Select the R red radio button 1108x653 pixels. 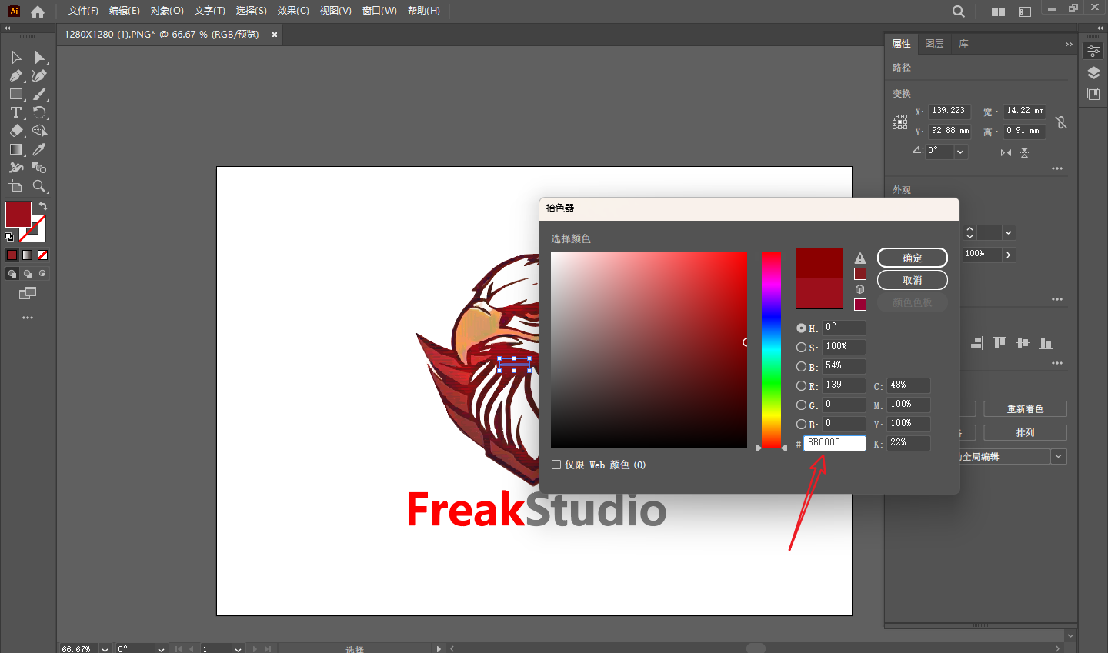tap(801, 385)
